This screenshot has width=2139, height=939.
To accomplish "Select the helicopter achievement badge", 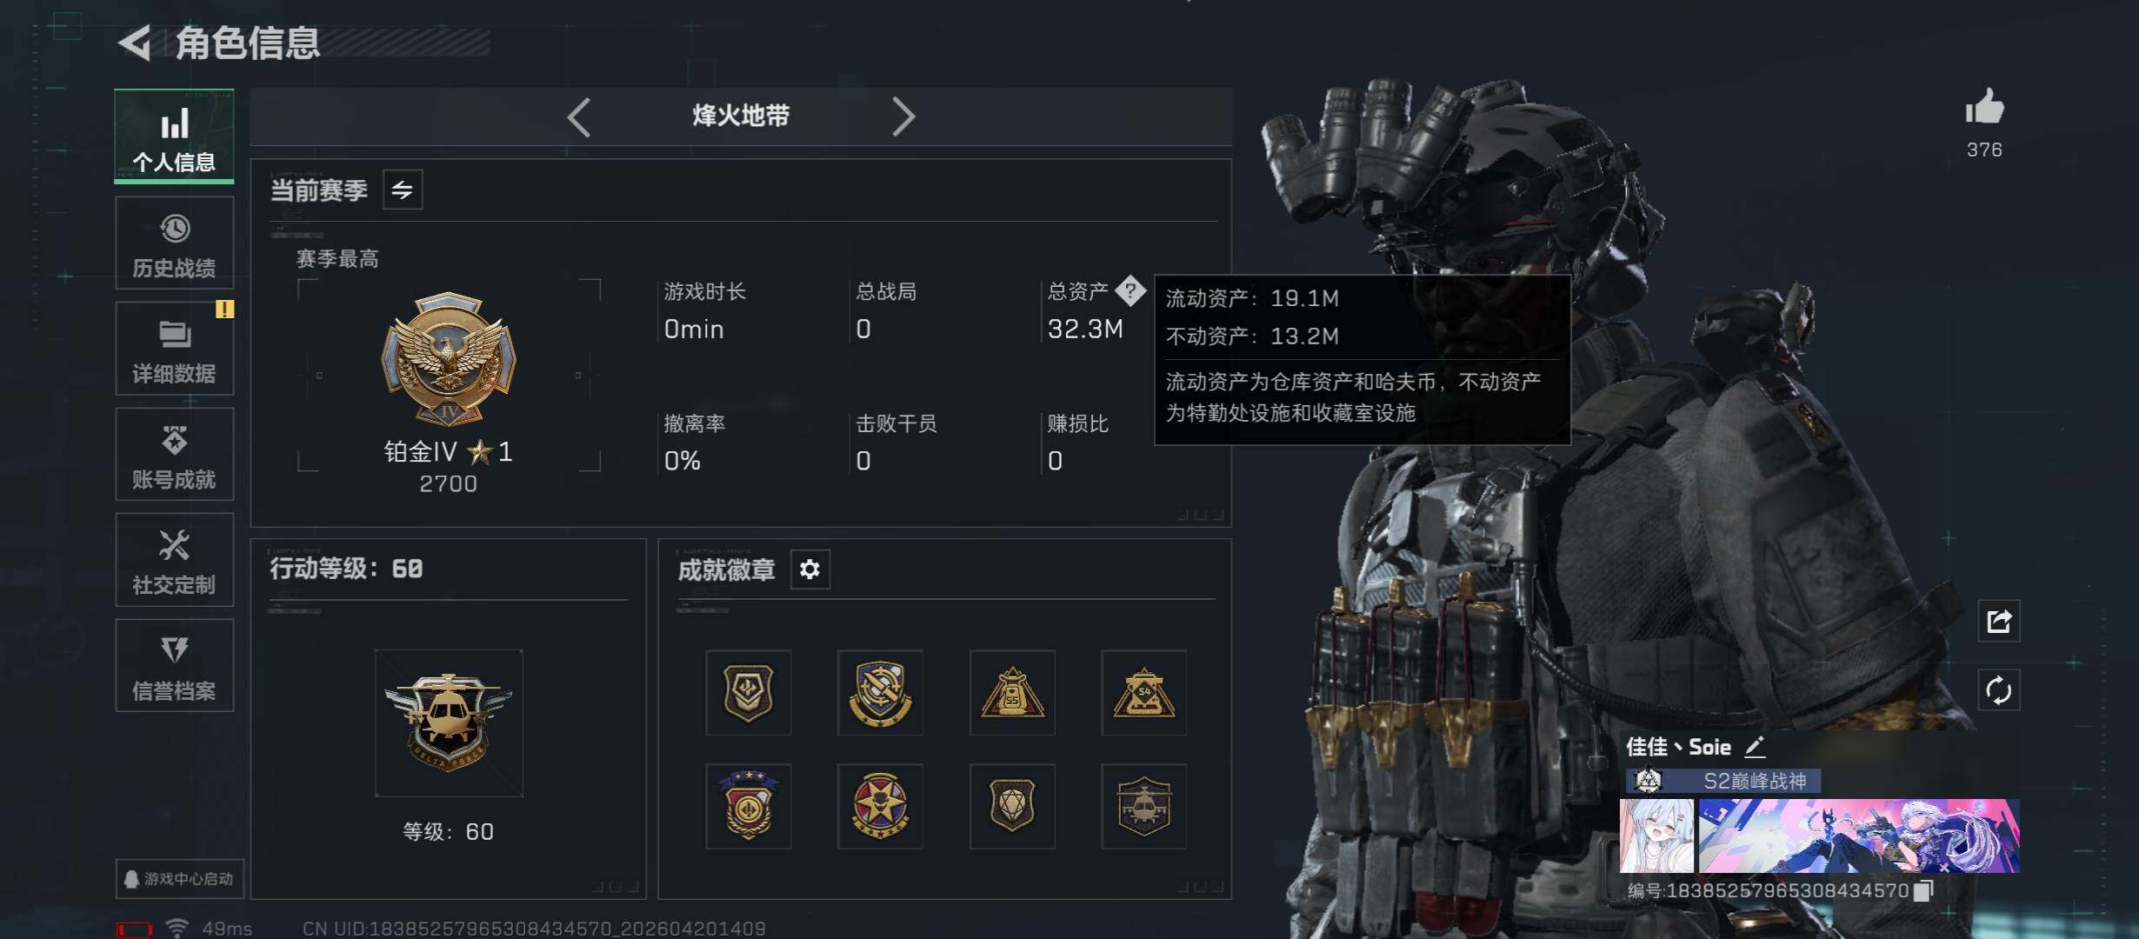I will pyautogui.click(x=1143, y=806).
